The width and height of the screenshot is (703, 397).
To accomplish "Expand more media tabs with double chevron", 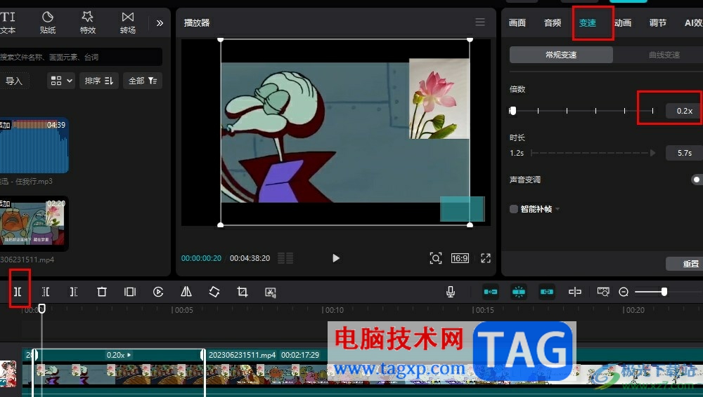I will [160, 23].
